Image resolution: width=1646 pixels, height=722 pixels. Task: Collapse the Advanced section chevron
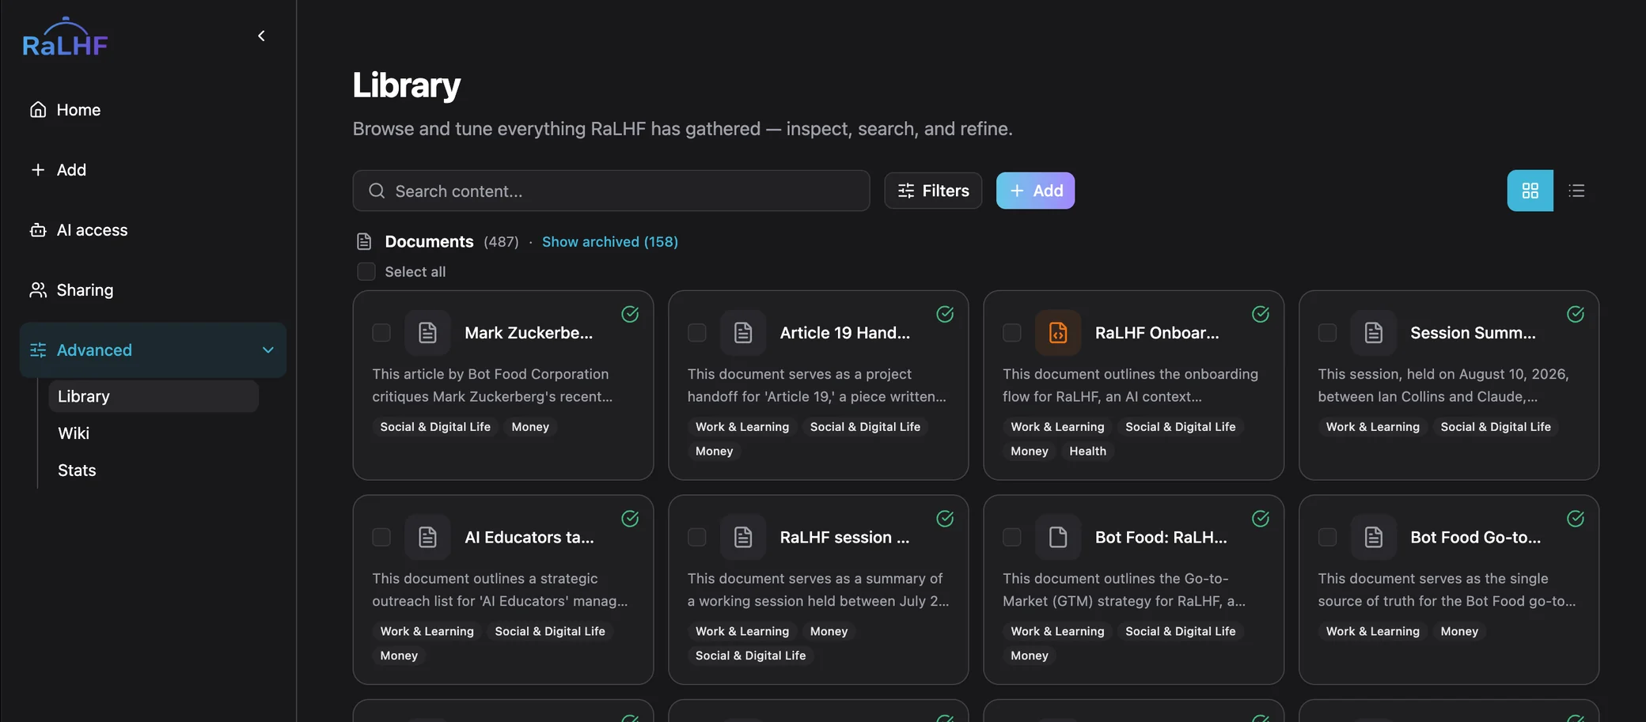[x=268, y=350]
